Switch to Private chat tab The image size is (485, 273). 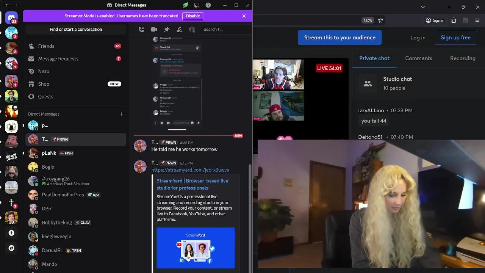(x=374, y=58)
